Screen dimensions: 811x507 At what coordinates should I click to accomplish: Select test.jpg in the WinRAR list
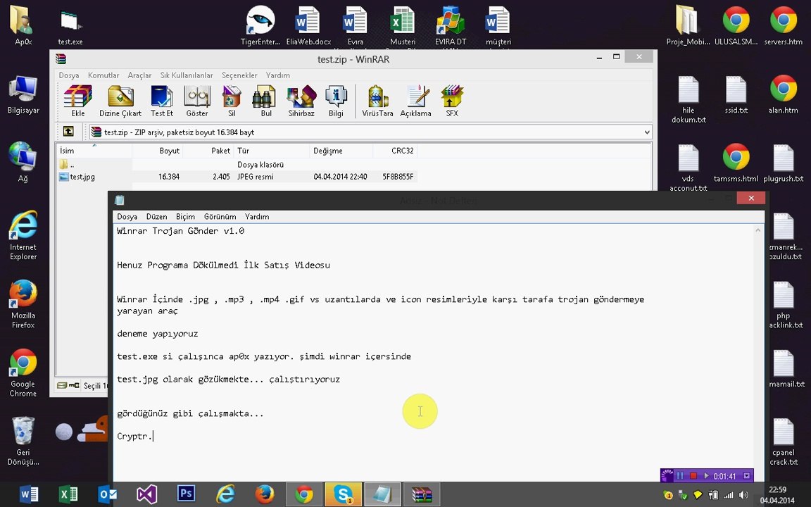pos(77,177)
